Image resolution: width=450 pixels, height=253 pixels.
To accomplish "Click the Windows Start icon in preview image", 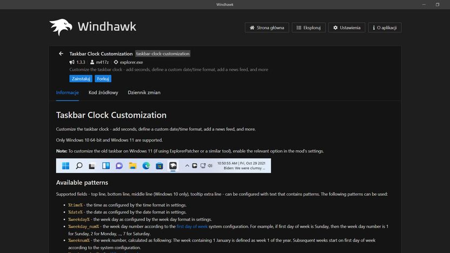I will (x=66, y=165).
